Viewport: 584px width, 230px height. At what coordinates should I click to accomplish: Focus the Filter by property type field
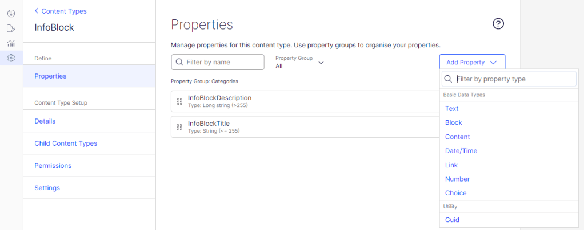(513, 79)
